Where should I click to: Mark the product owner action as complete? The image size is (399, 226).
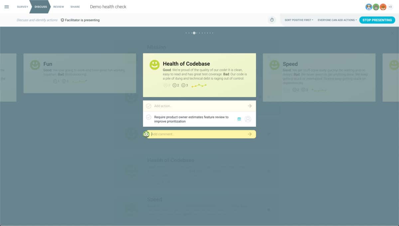149,117
